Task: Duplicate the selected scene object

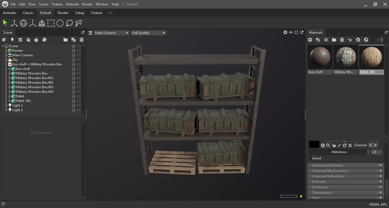Action: [74, 40]
